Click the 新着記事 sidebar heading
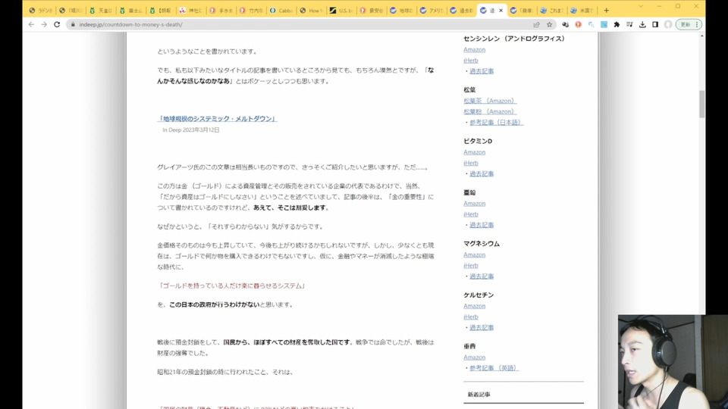 tap(479, 395)
